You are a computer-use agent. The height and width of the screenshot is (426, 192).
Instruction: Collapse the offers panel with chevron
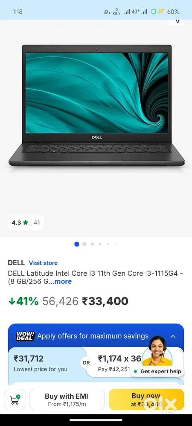click(173, 336)
